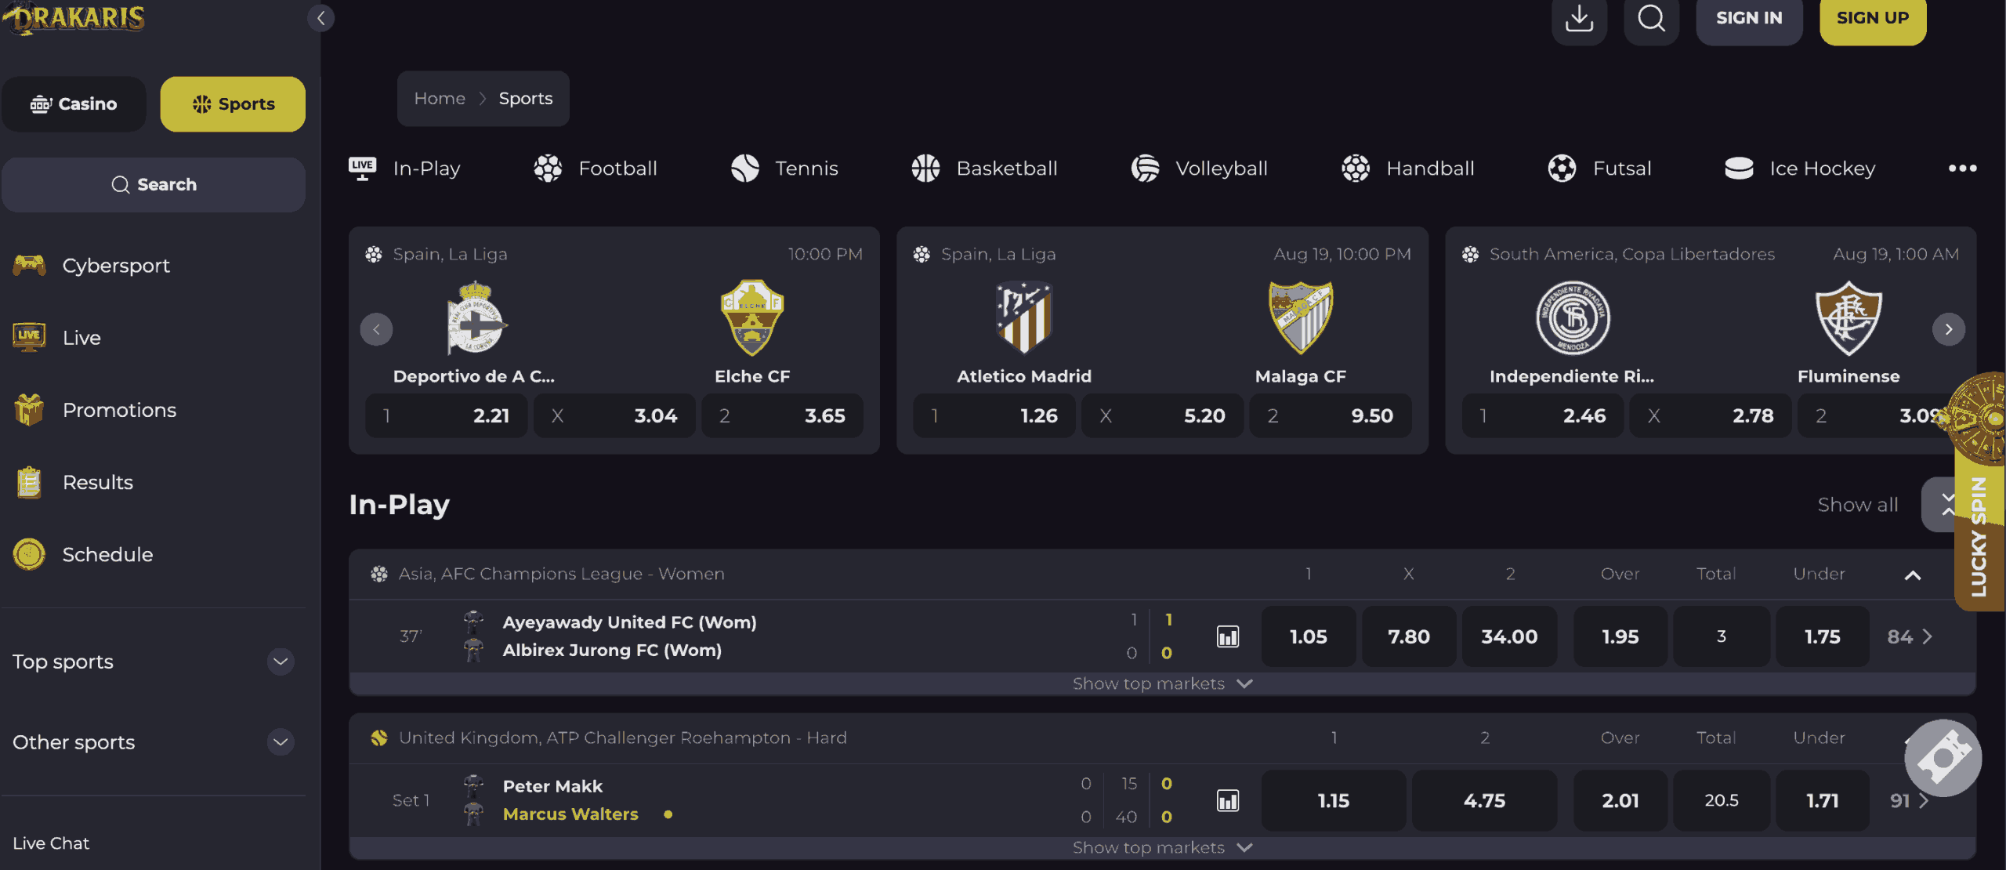Collapse AFC Champions League Women section
The height and width of the screenshot is (870, 2006).
pos(1912,575)
